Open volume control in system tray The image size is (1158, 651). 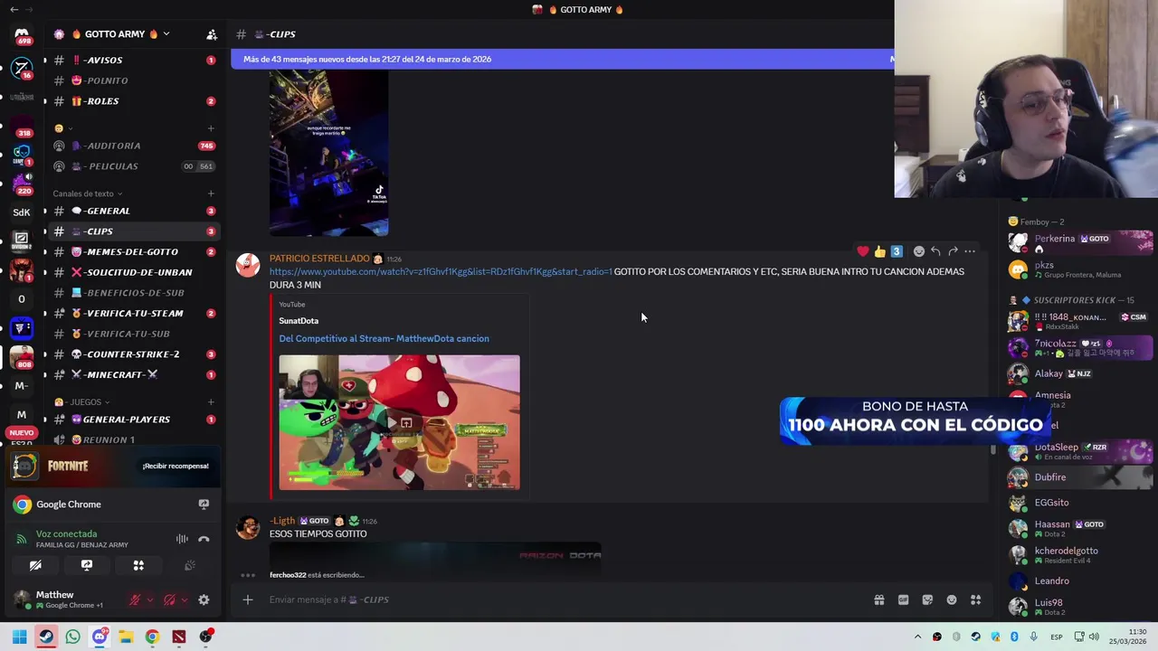tap(1093, 637)
